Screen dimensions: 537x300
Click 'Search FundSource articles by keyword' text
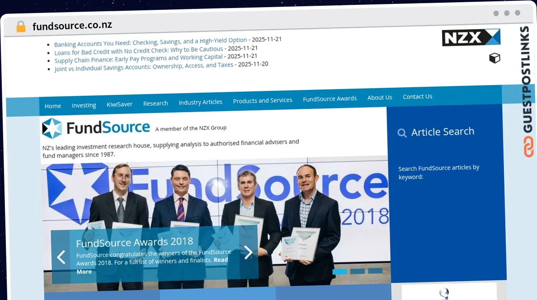point(439,172)
